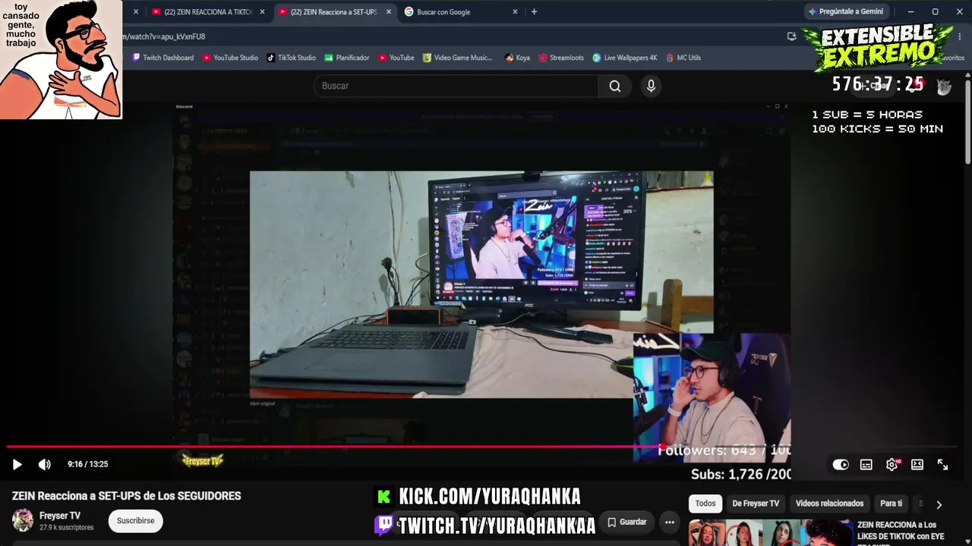The width and height of the screenshot is (972, 546).
Task: Open the Koya bookmark
Action: 517,58
